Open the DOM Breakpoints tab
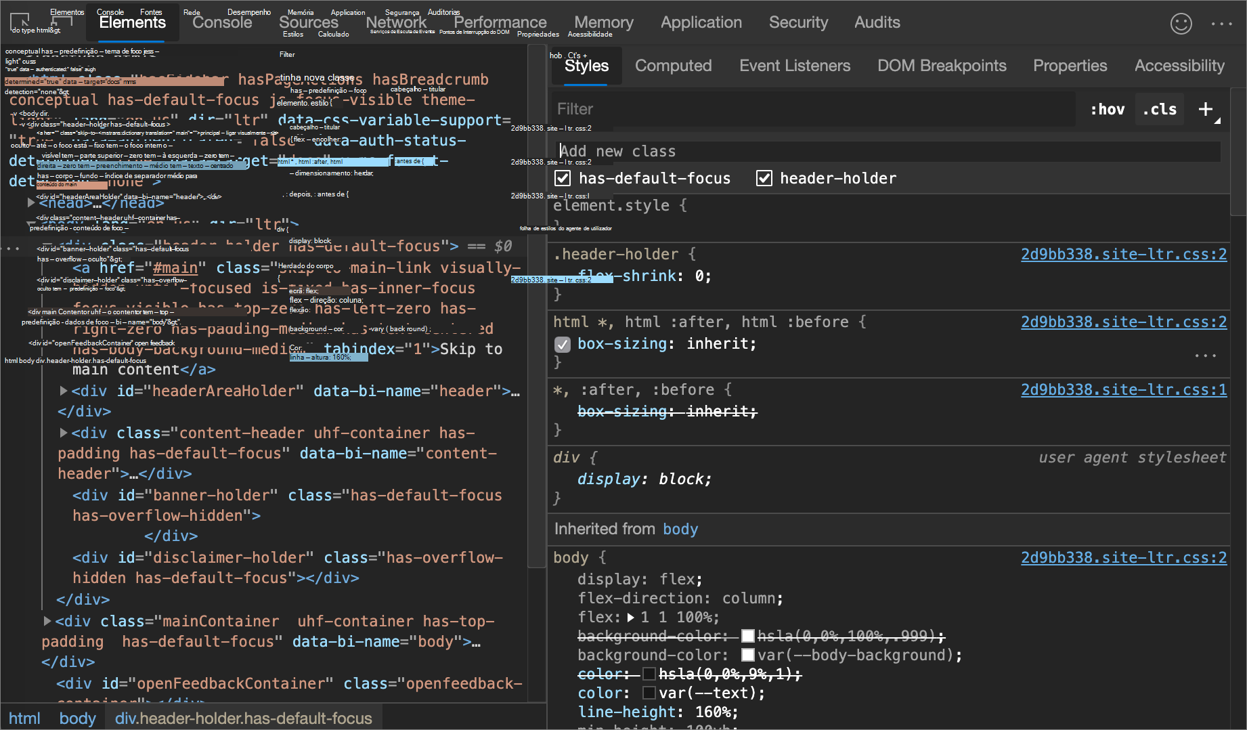 pos(942,66)
